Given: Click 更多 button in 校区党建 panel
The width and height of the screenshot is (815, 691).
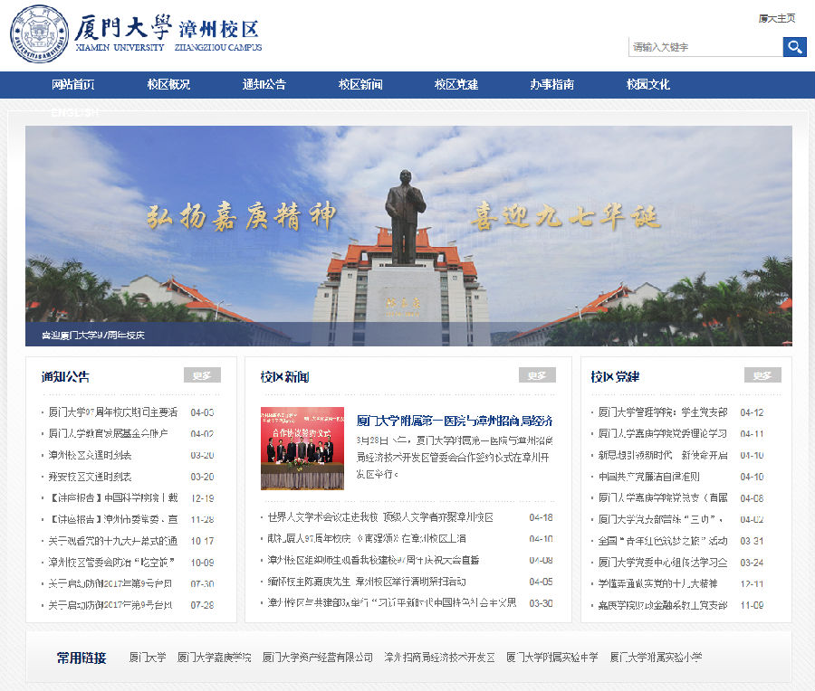Looking at the screenshot, I should coord(762,375).
